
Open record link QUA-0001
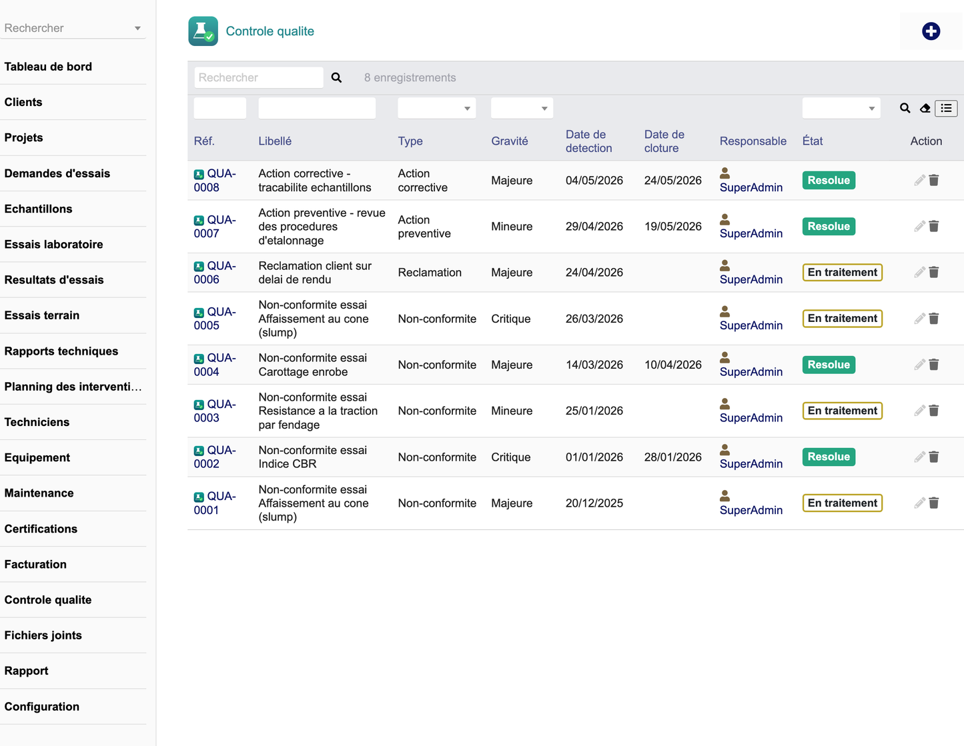pyautogui.click(x=215, y=503)
